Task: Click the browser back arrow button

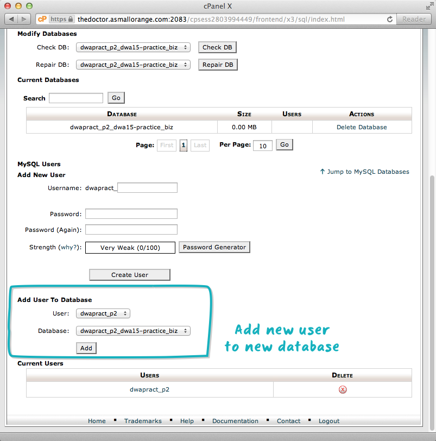Action: click(11, 19)
